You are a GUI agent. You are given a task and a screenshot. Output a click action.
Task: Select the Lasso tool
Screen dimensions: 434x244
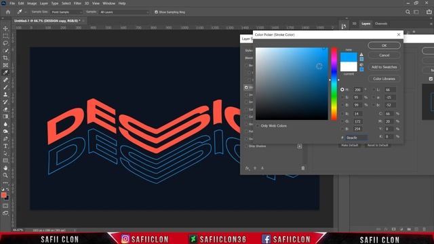[5, 43]
